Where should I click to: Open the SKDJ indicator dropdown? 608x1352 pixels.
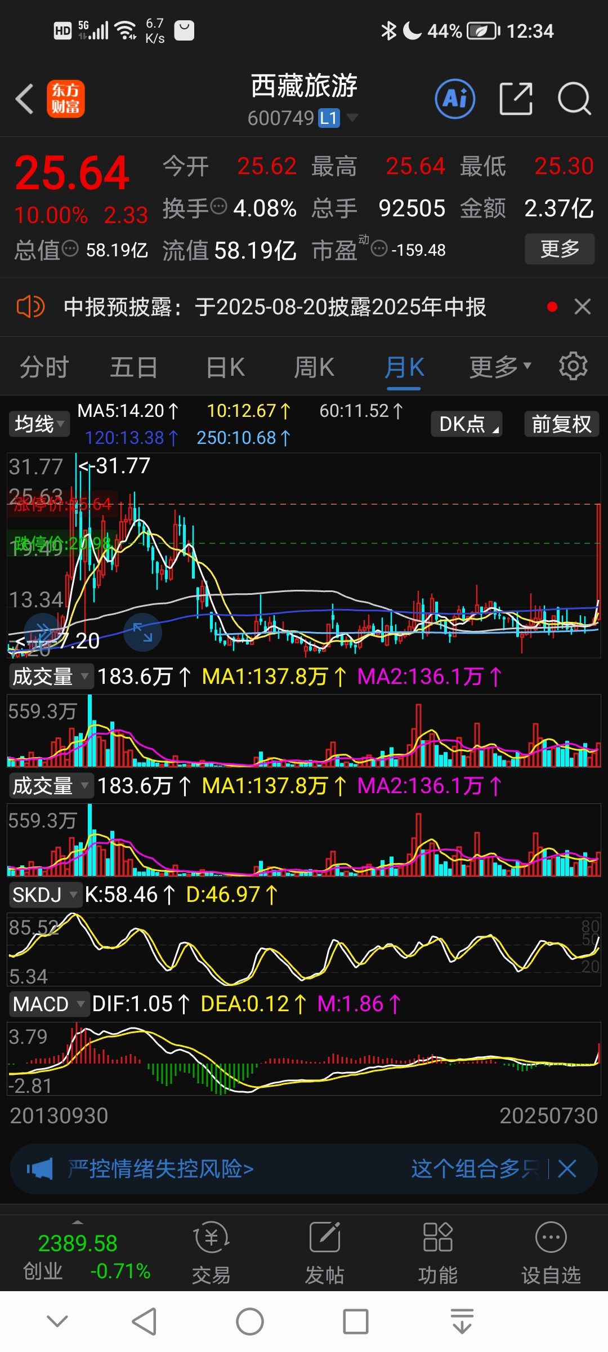(45, 895)
